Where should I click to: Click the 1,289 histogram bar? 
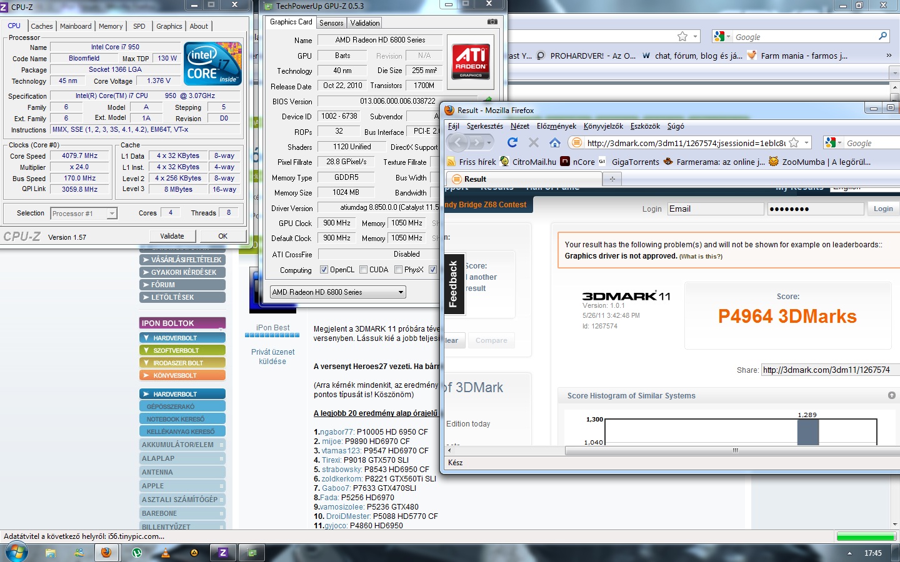(x=808, y=432)
